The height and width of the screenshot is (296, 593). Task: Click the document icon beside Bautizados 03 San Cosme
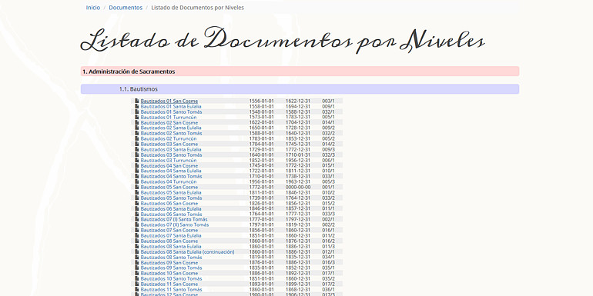tap(137, 145)
